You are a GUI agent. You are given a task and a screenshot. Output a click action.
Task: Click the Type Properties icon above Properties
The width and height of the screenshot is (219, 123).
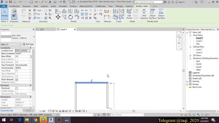(x=14, y=11)
